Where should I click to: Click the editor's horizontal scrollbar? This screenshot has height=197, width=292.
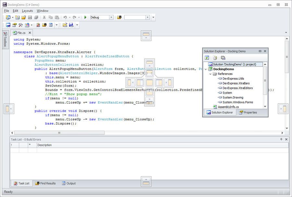pyautogui.click(x=58, y=133)
